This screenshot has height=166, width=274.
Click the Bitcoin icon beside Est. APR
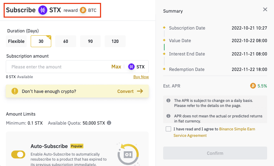tap(253, 86)
